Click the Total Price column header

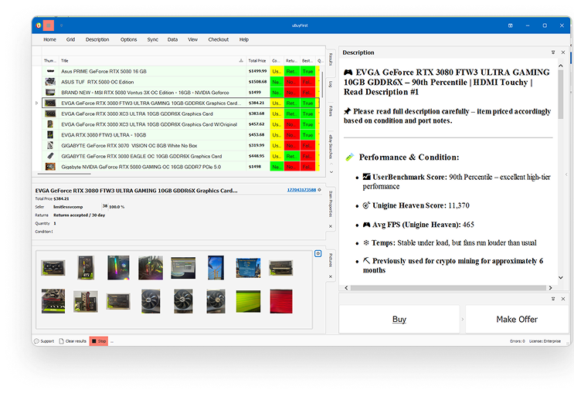click(258, 61)
